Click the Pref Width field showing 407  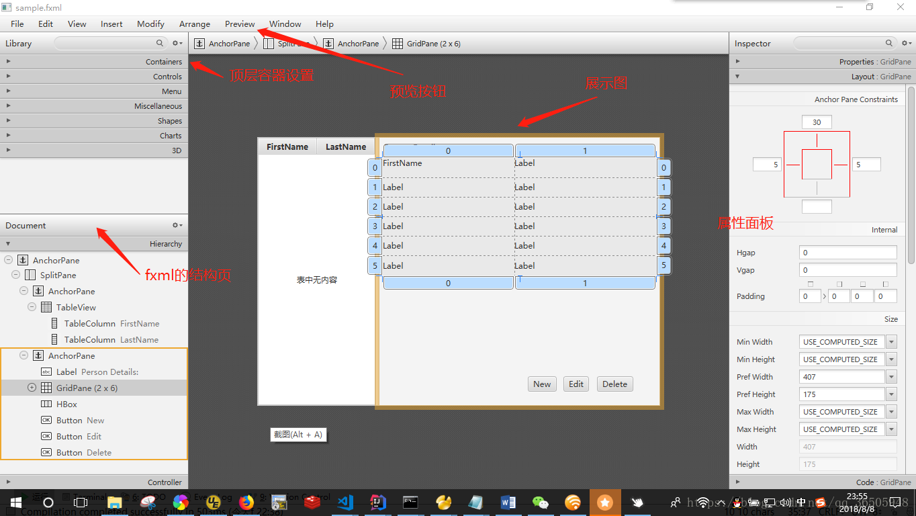842,377
